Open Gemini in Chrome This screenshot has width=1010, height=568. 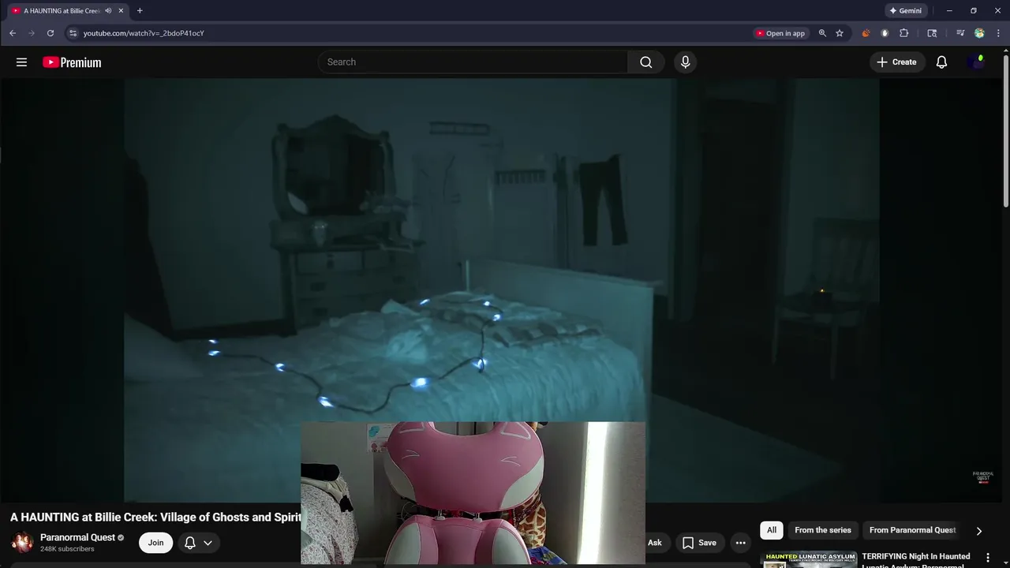[x=905, y=11]
